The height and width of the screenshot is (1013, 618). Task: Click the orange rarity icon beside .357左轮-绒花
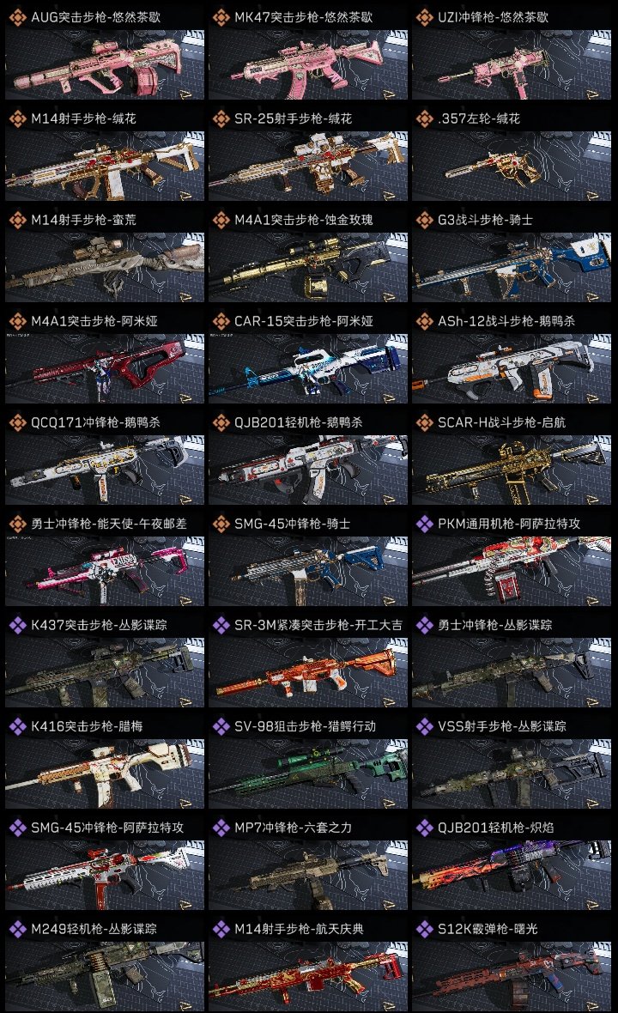pyautogui.click(x=424, y=118)
